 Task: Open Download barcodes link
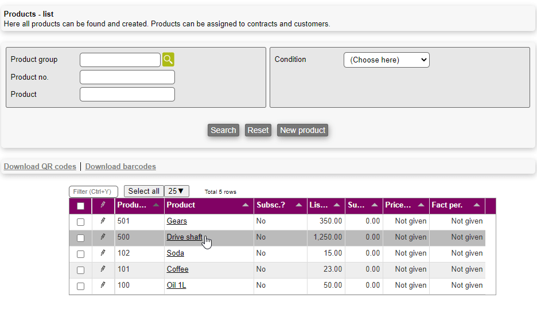120,167
